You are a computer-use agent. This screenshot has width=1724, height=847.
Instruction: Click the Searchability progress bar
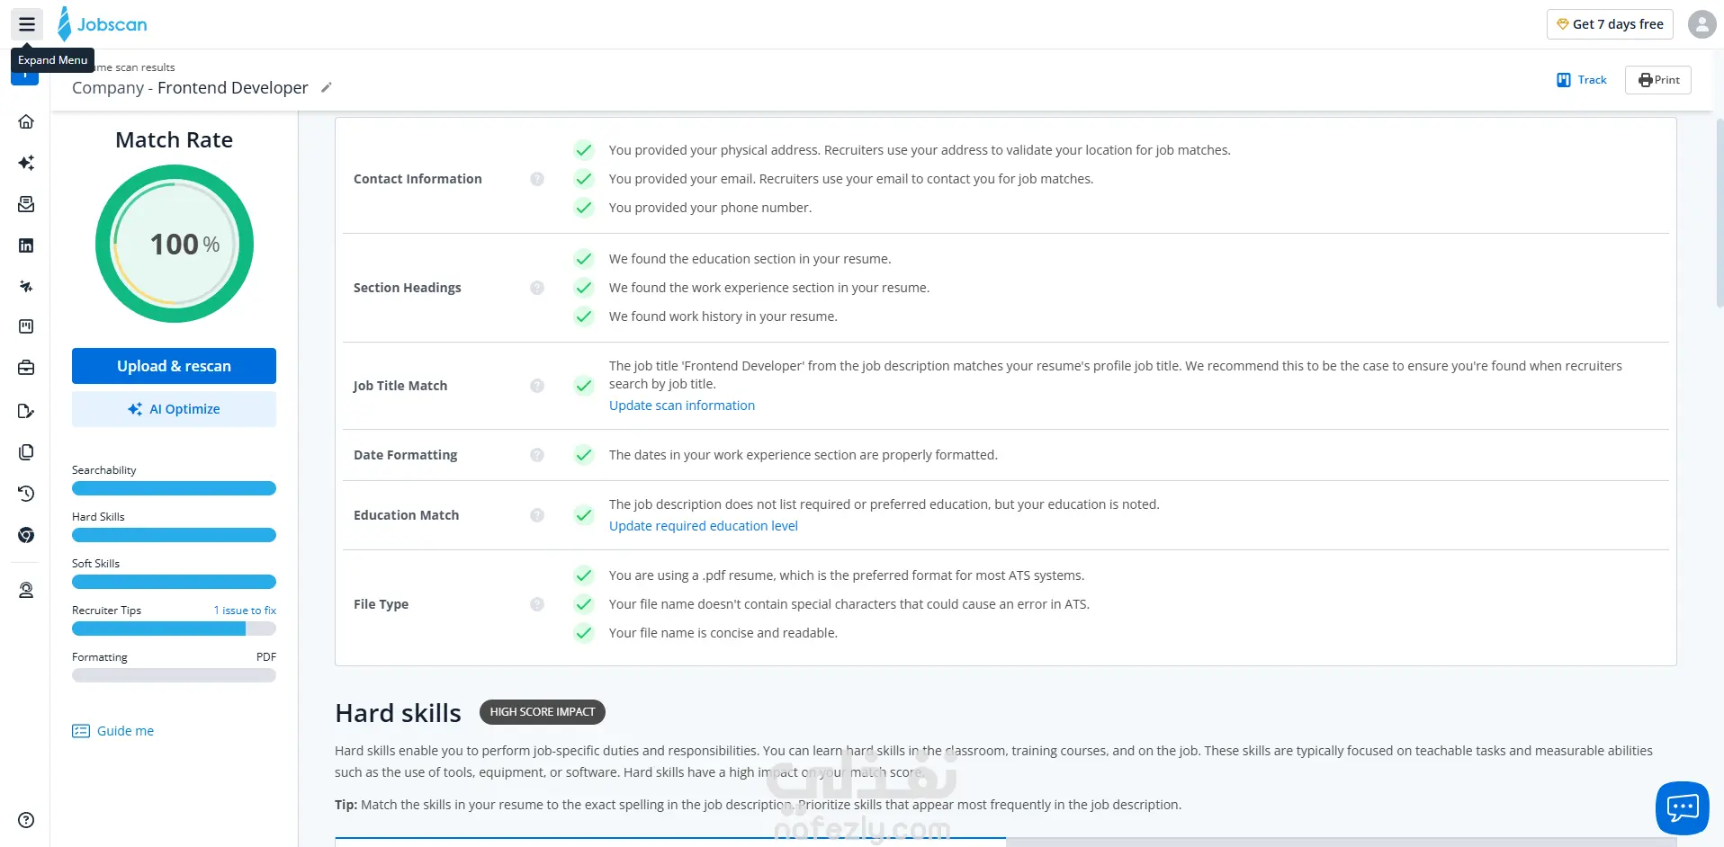[x=174, y=488]
